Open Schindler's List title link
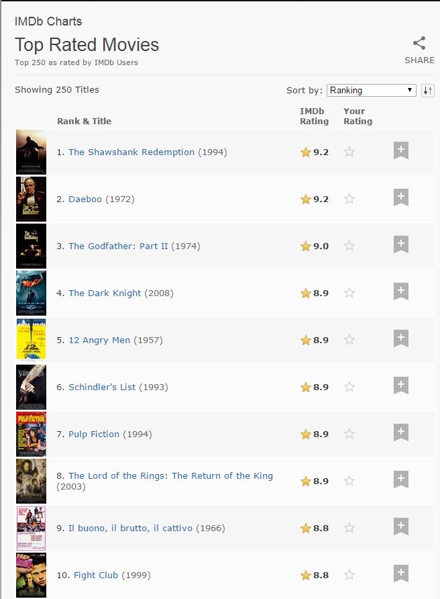The width and height of the screenshot is (440, 599). (102, 387)
